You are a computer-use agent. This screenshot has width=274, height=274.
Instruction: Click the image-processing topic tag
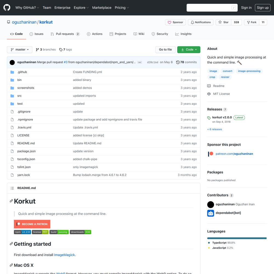(249, 71)
